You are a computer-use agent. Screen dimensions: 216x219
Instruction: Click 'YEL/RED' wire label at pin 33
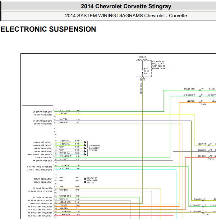(63, 205)
